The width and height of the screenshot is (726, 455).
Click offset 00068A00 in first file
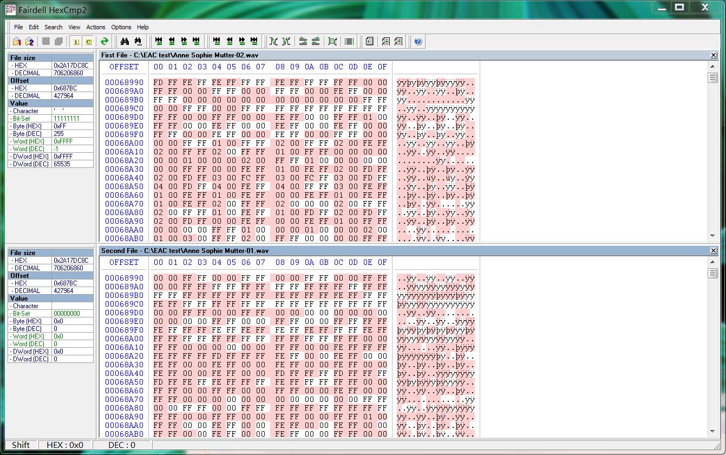point(124,143)
